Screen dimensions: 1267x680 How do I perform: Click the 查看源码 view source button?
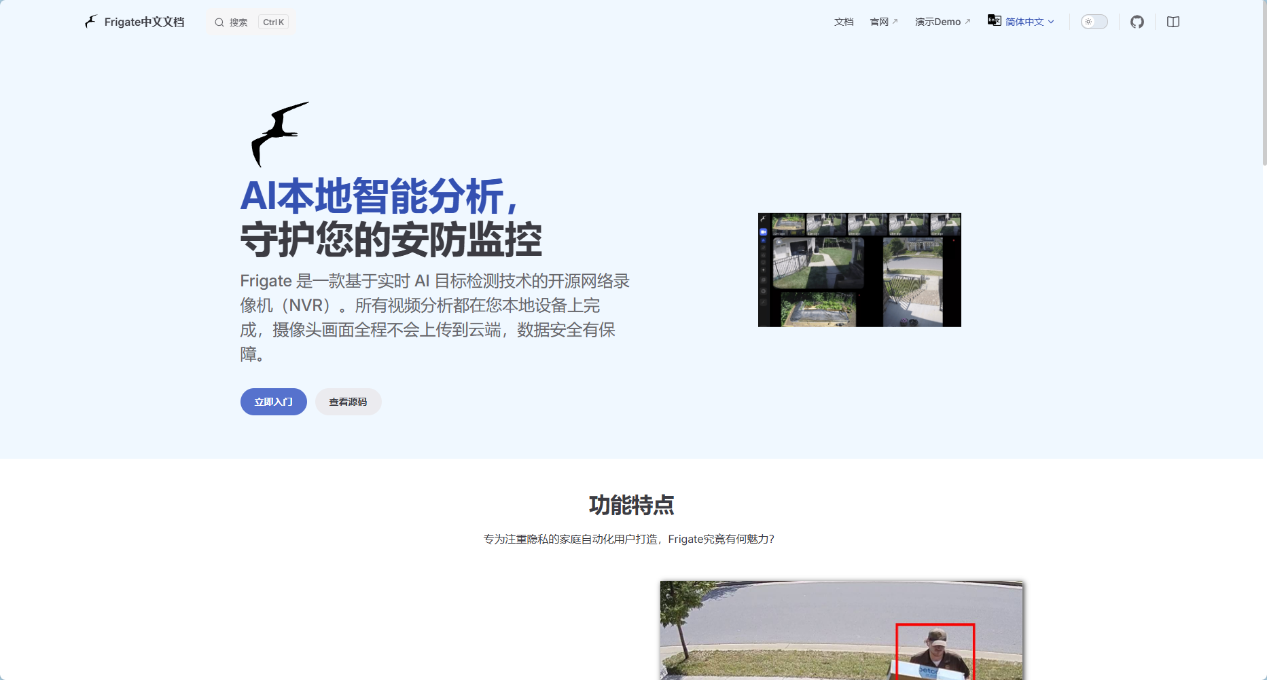point(349,402)
